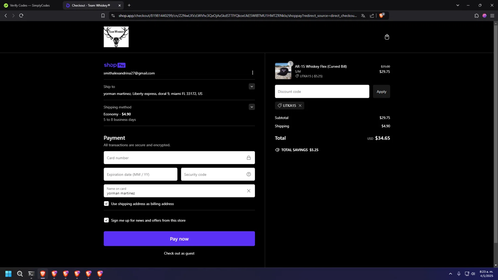Viewport: 498px width, 280px height.
Task: Bookmark this page
Action: click(103, 16)
